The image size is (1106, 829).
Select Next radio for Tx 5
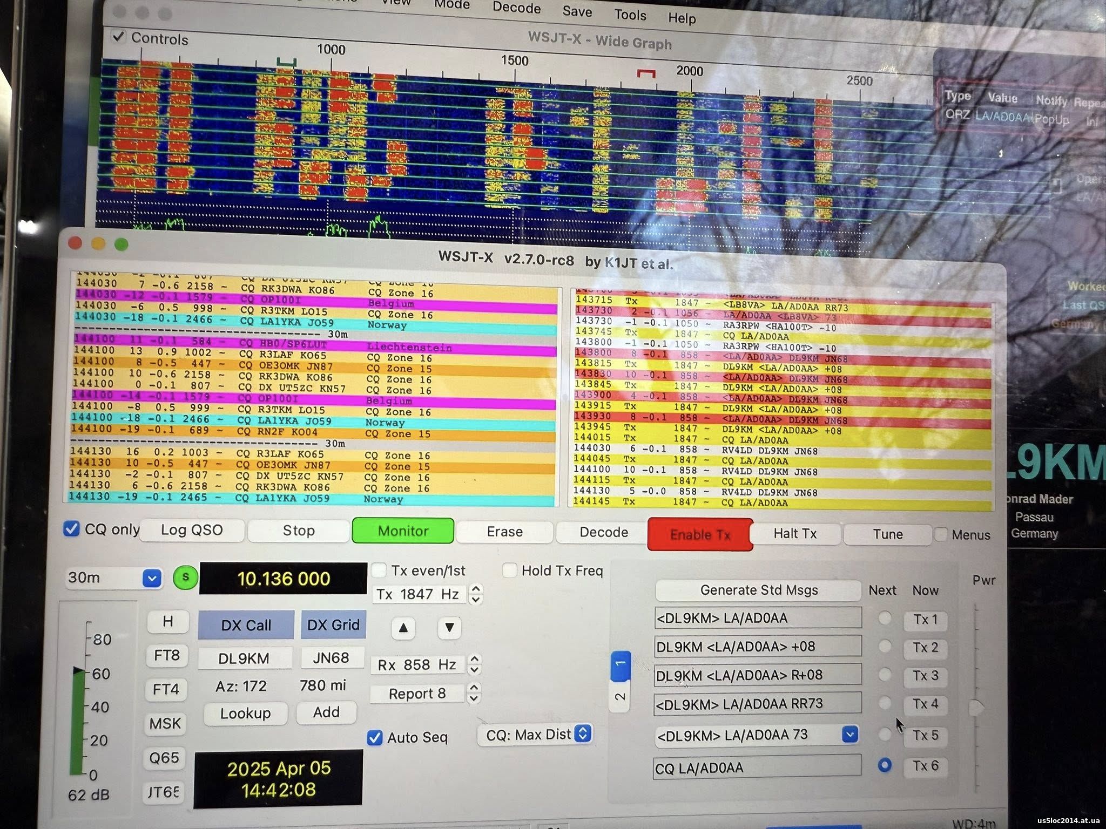click(x=885, y=734)
